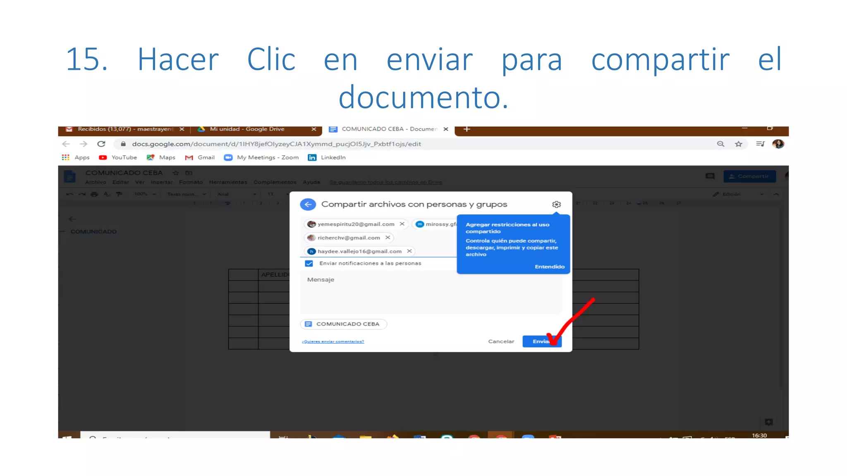
Task: Open the Insertar menu
Action: [162, 182]
